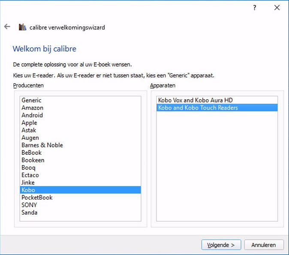The width and height of the screenshot is (289, 255).
Task: Choose Kobo and Kobo Touch Readers
Action: [217, 108]
